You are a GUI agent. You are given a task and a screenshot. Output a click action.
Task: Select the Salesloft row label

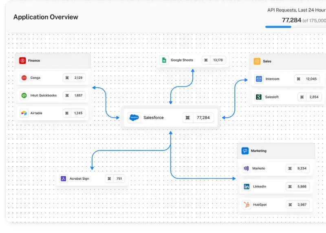coord(272,97)
